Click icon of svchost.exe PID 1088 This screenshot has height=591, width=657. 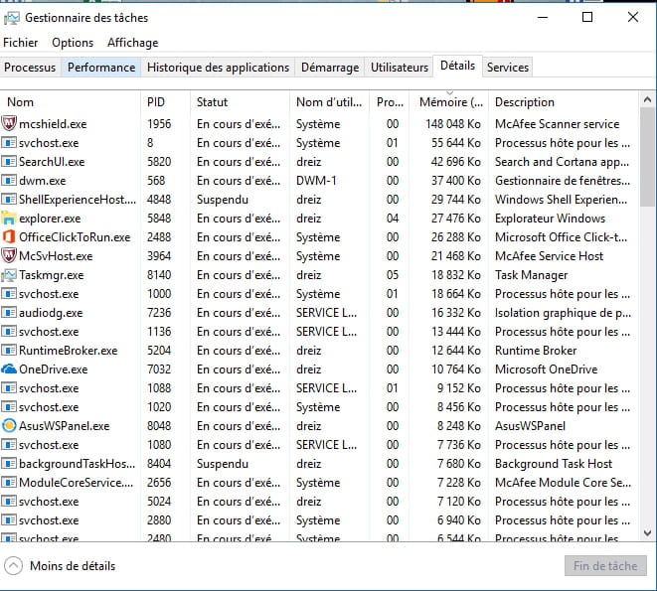point(9,388)
